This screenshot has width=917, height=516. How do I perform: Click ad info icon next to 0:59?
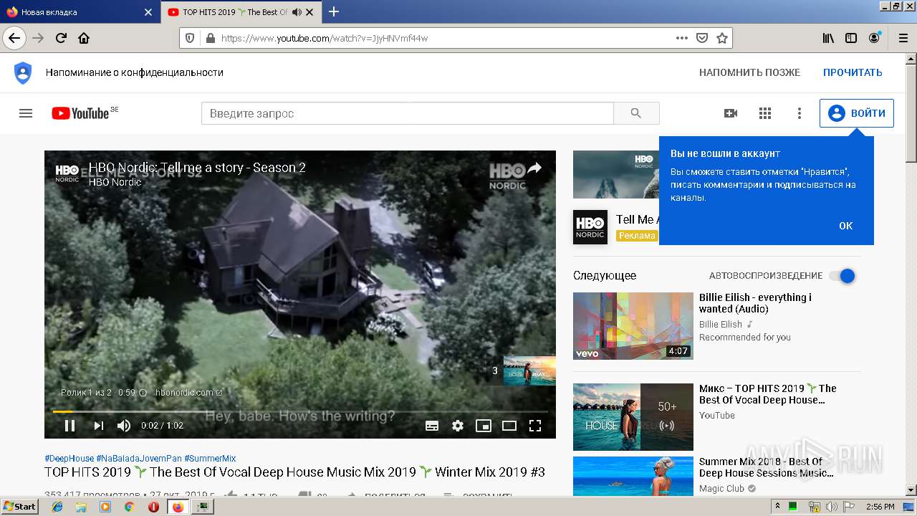tap(143, 393)
